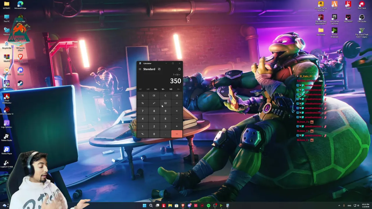Open the Calculator history panel
Image resolution: width=372 pixels, height=209 pixels.
(179, 69)
